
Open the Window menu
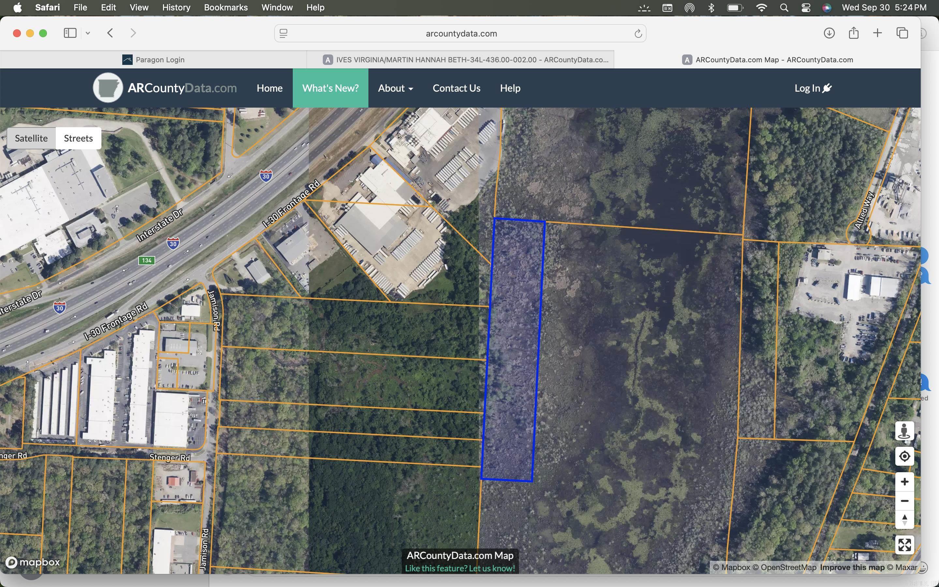point(277,8)
